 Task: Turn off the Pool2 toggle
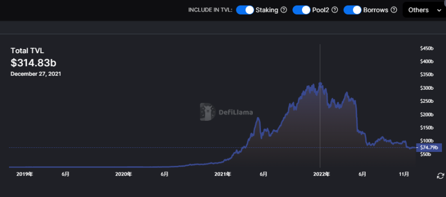point(301,10)
